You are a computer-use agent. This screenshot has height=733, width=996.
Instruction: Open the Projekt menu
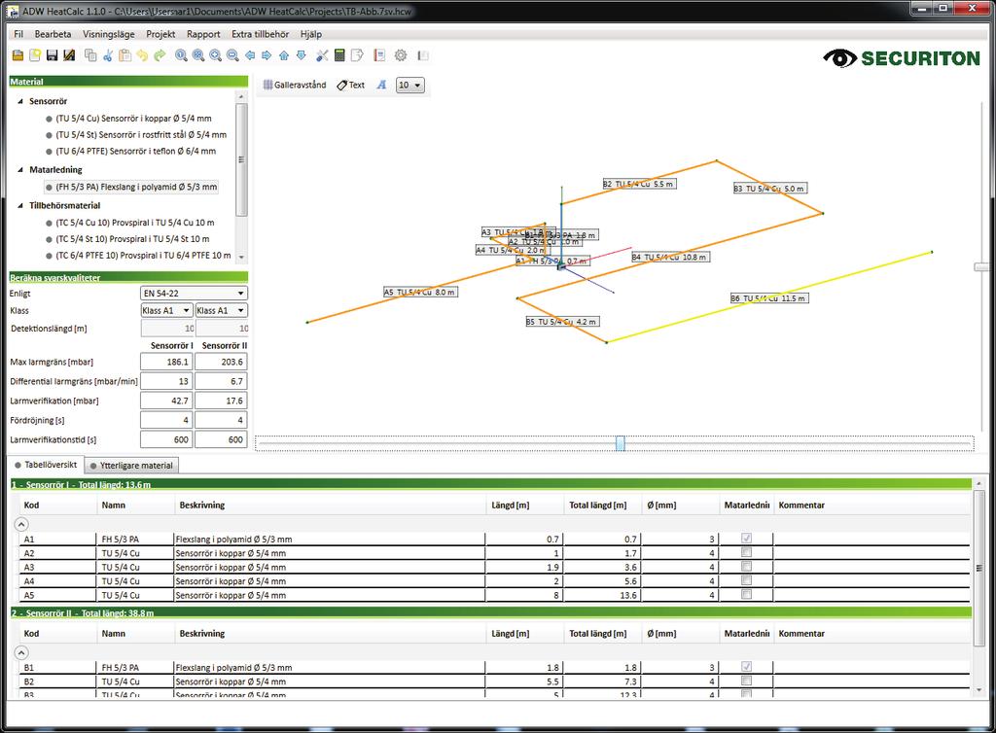pyautogui.click(x=160, y=34)
